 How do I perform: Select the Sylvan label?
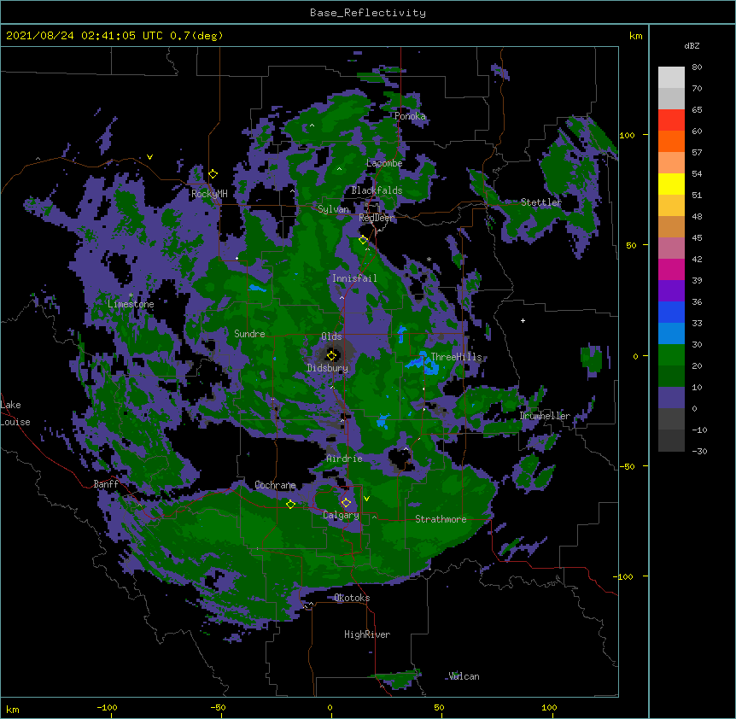point(333,209)
